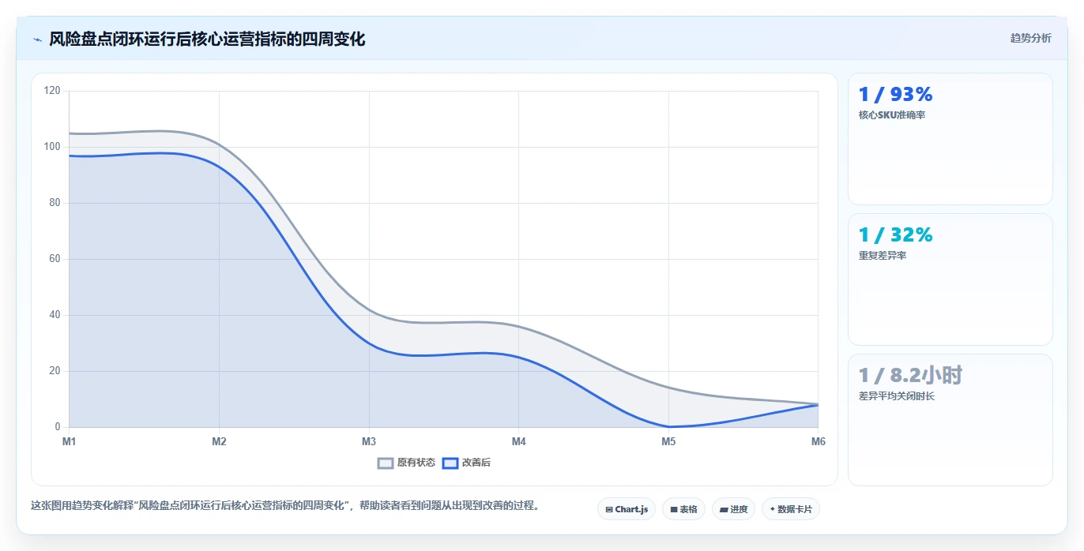
Task: Click the 40 y-axis label
Action: (55, 315)
